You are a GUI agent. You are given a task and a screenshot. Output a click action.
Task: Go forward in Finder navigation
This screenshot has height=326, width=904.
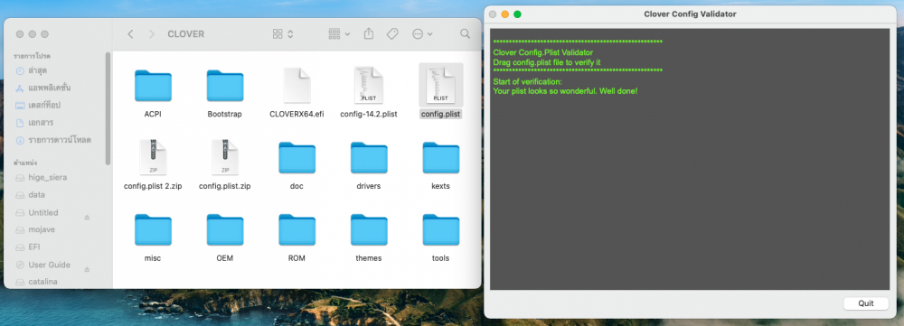(152, 34)
